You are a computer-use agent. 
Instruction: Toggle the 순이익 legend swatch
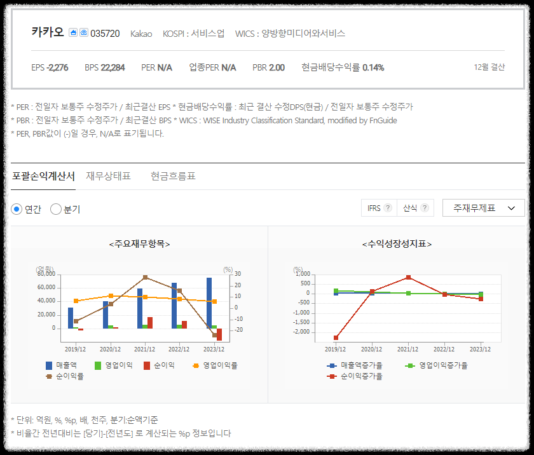coord(147,365)
